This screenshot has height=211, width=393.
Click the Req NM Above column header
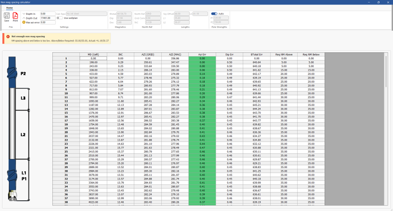(283, 55)
